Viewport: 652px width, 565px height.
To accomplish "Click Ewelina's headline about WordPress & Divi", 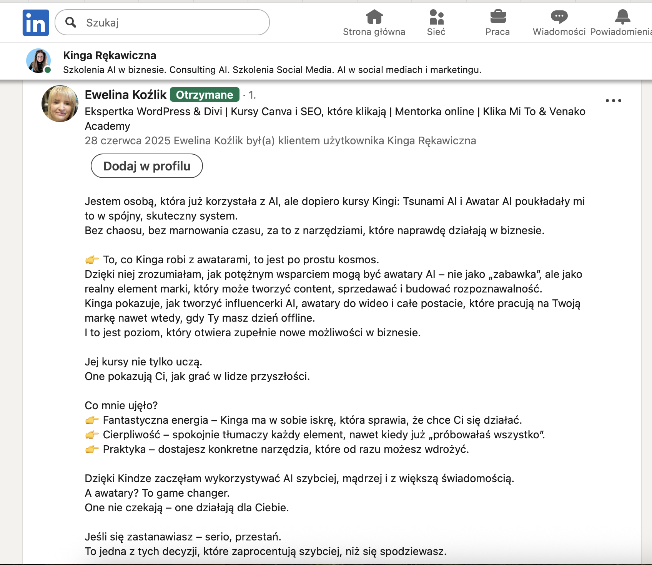I will (x=334, y=112).
